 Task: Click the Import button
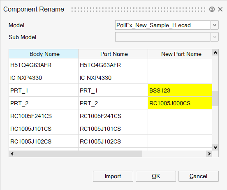113,176
